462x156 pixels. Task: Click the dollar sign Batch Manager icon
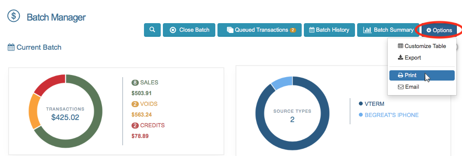[x=14, y=15]
